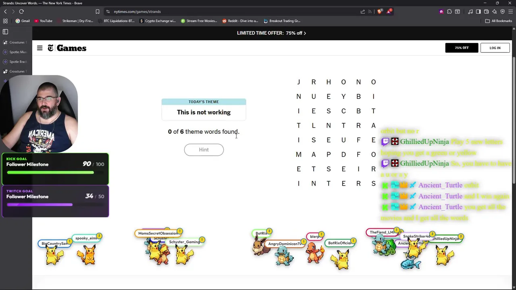Image resolution: width=516 pixels, height=290 pixels.
Task: Open the BTC Liquidations bookmark
Action: tap(117, 21)
